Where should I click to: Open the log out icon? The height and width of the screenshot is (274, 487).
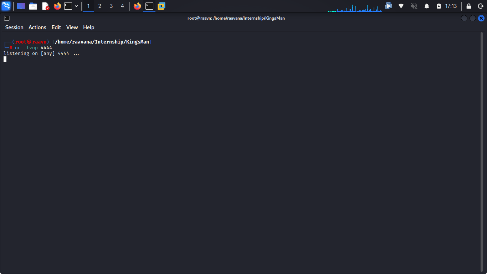point(480,6)
